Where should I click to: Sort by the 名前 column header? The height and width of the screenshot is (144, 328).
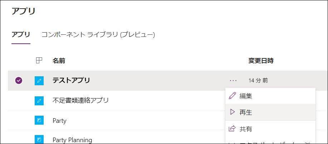coord(59,61)
